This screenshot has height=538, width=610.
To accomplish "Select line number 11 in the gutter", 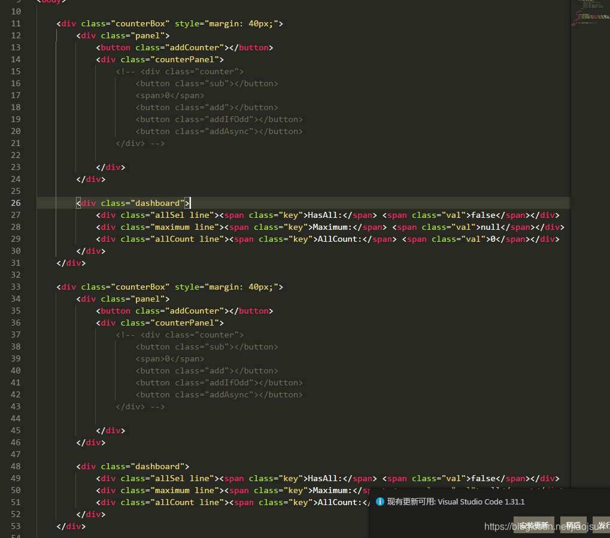I will pyautogui.click(x=16, y=23).
